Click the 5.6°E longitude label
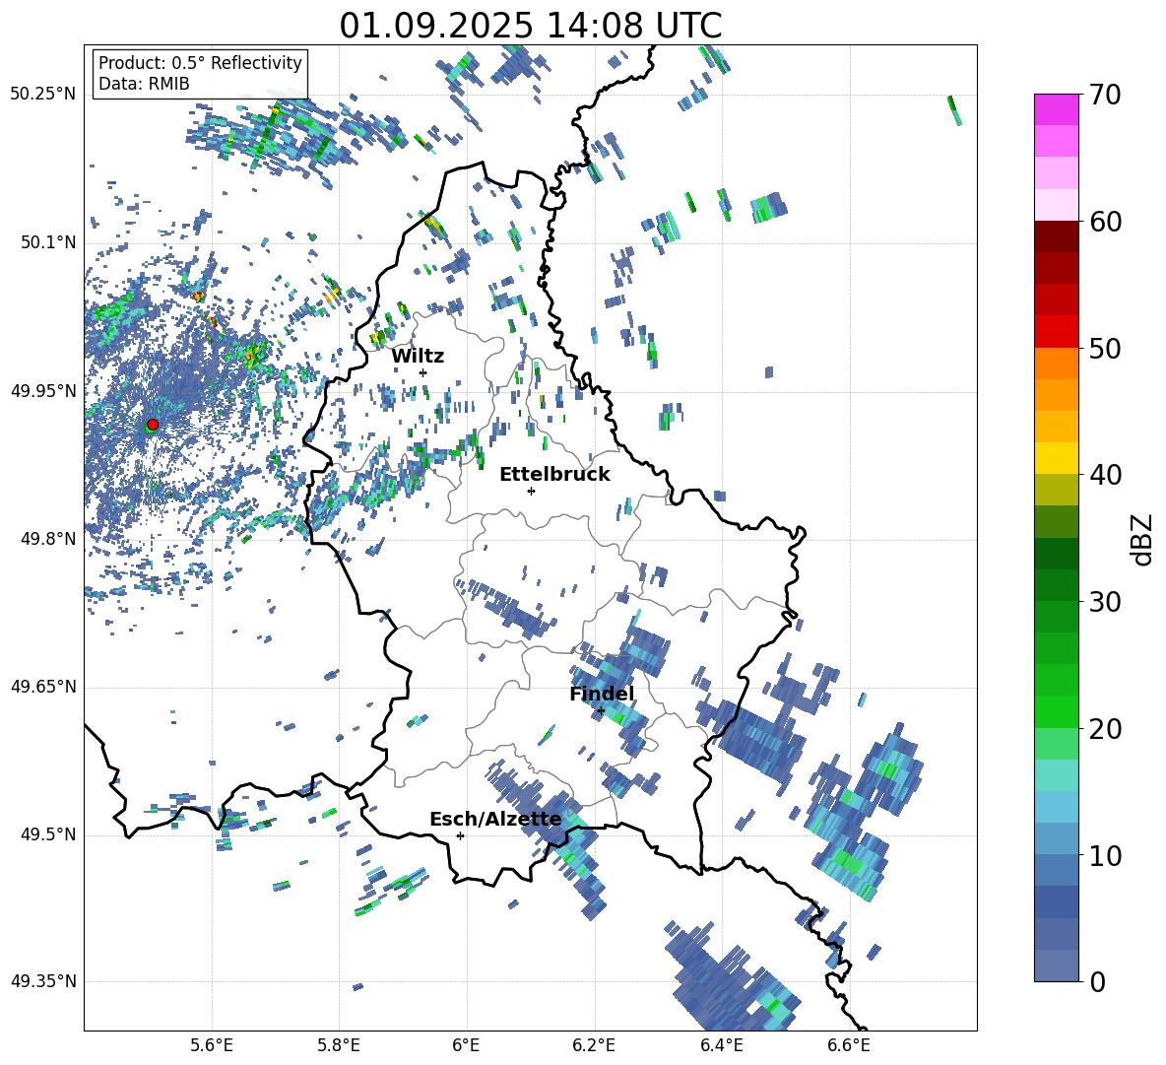1166x1065 pixels. [212, 1045]
